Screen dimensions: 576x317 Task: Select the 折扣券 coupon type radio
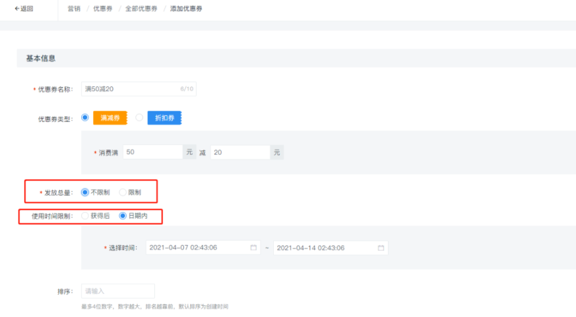tap(139, 117)
